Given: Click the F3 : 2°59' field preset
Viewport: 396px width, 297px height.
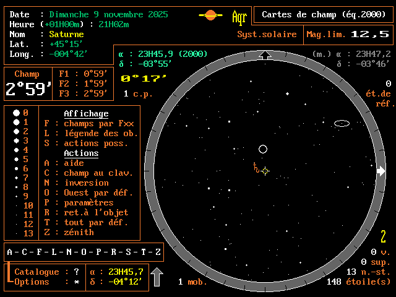Looking at the screenshot, I should pos(83,93).
